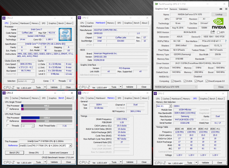Toggle the PhysX checkbox

click(196, 81)
